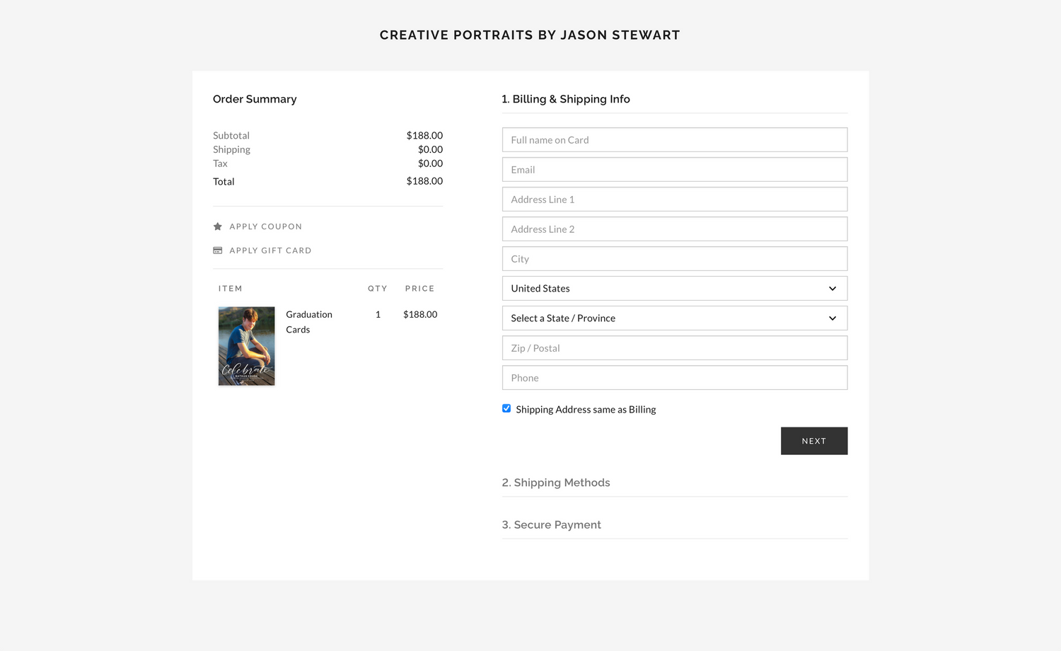Click the Phone input field
The image size is (1061, 651).
675,378
